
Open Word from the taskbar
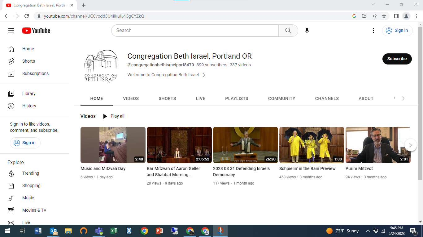38,231
